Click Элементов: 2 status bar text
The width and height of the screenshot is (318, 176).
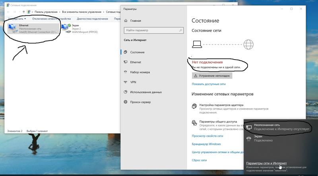pyautogui.click(x=15, y=131)
